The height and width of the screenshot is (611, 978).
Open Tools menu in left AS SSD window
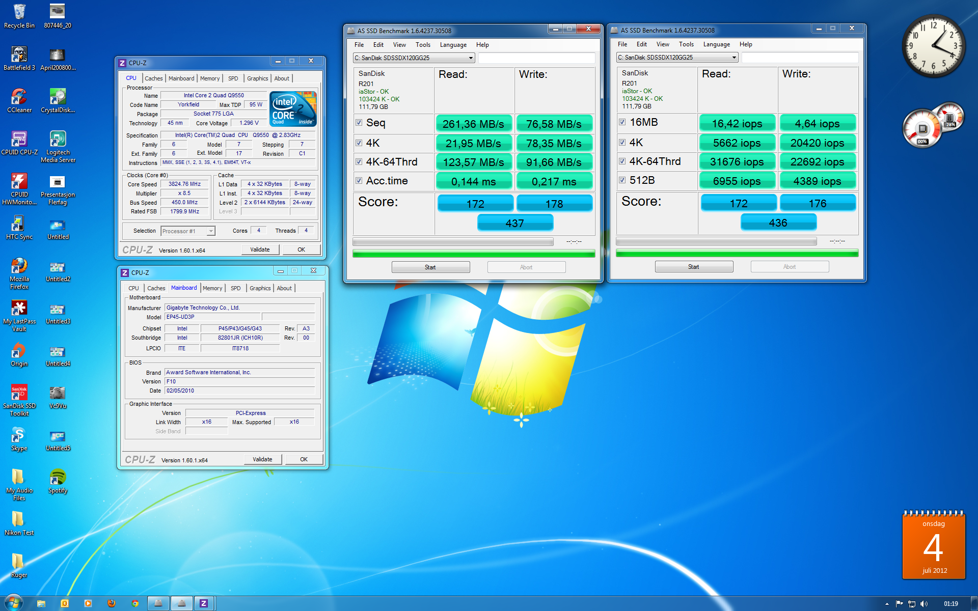[423, 45]
